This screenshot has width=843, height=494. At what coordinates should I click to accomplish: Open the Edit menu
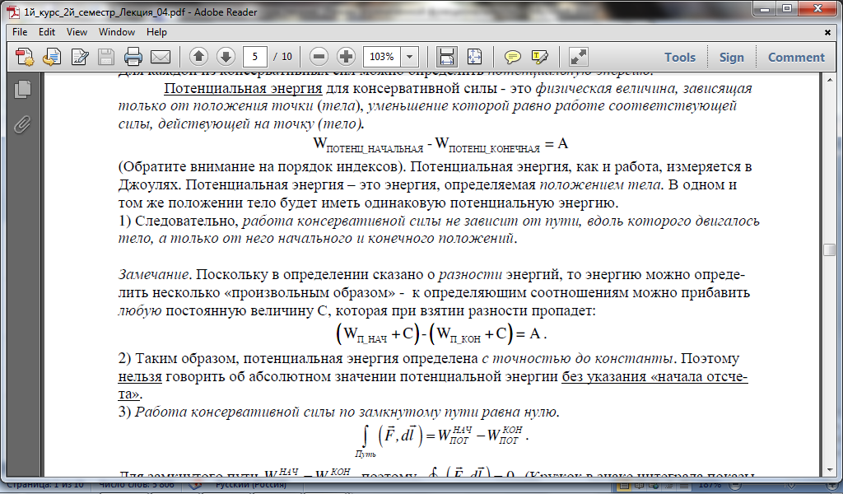click(x=47, y=32)
